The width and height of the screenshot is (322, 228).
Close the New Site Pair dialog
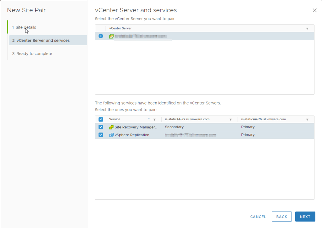314,10
